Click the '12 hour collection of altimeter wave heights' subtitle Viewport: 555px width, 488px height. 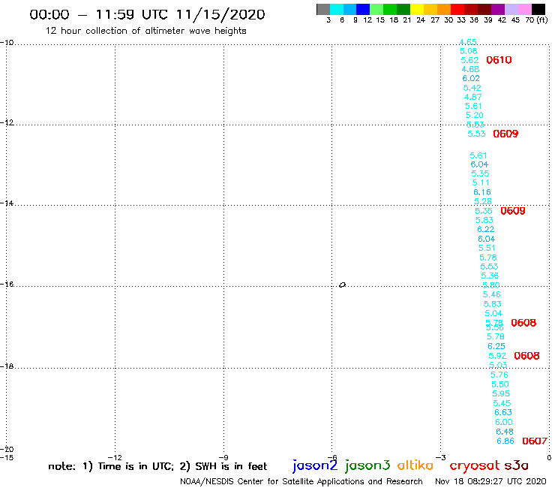point(145,31)
